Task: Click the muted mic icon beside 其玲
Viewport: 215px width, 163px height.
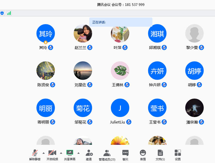Action: 51,47
